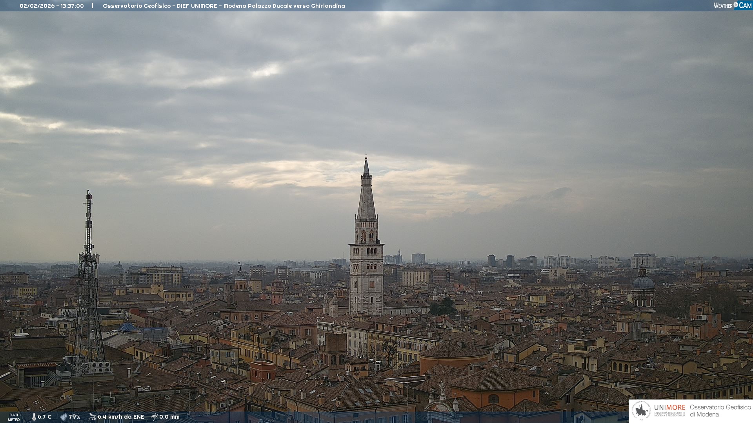Click the 79% humidity value

[75, 417]
